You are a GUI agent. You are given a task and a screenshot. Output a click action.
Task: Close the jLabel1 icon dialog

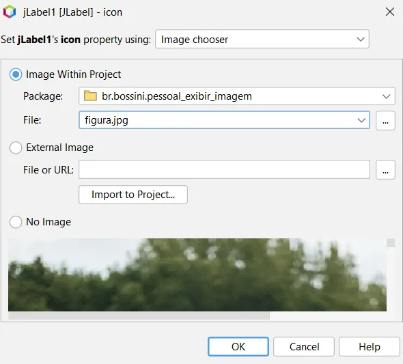tap(389, 12)
